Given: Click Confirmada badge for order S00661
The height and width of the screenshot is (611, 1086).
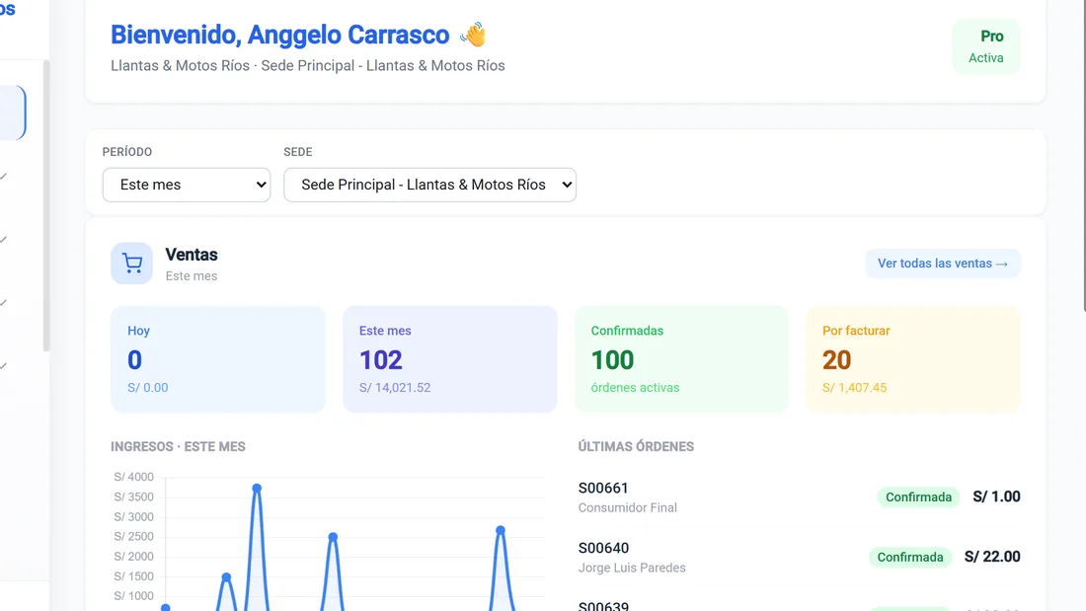Looking at the screenshot, I should tap(918, 496).
